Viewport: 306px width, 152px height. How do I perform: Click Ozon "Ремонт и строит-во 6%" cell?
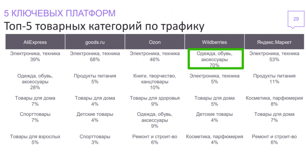[x=155, y=139]
